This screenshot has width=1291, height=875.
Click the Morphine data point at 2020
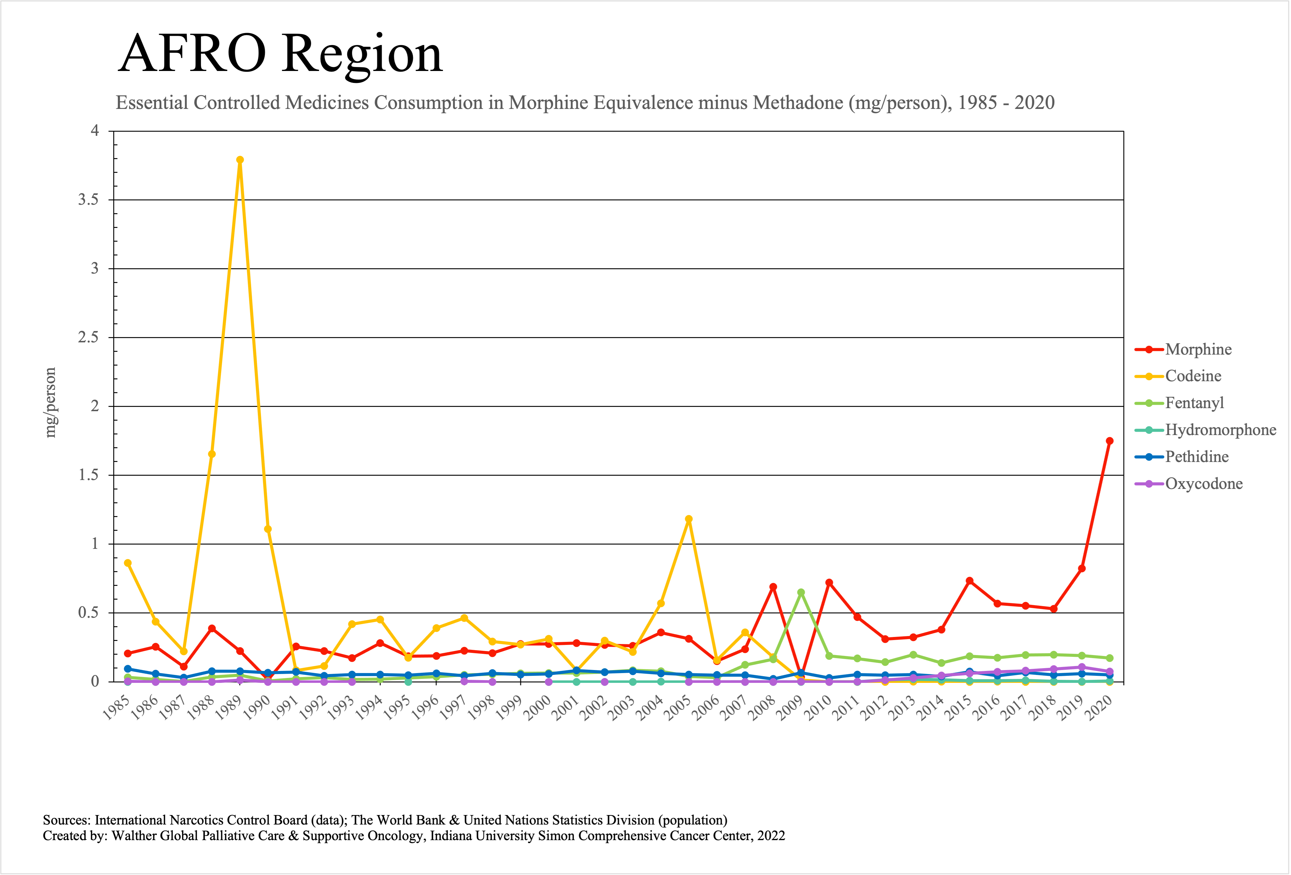(1109, 441)
